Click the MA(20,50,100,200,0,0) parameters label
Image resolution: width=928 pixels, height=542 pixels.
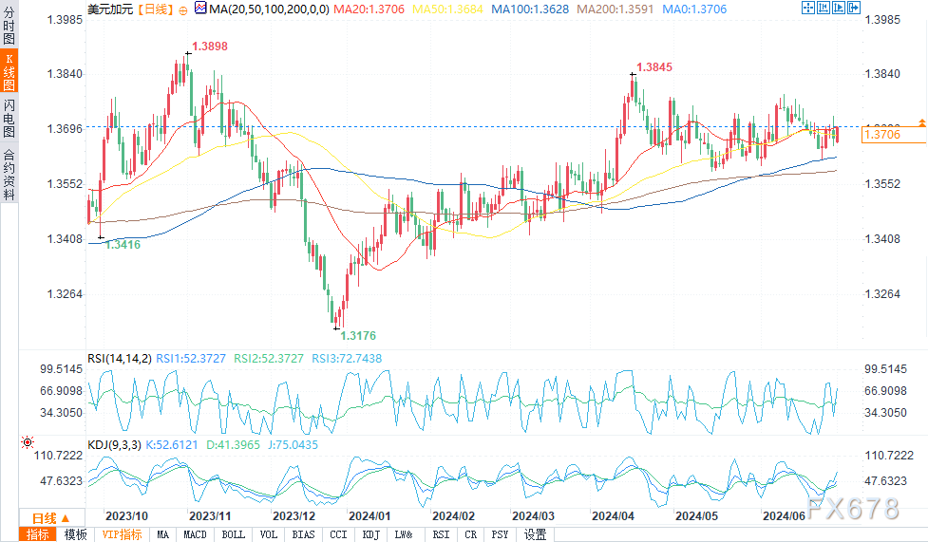tap(270, 9)
